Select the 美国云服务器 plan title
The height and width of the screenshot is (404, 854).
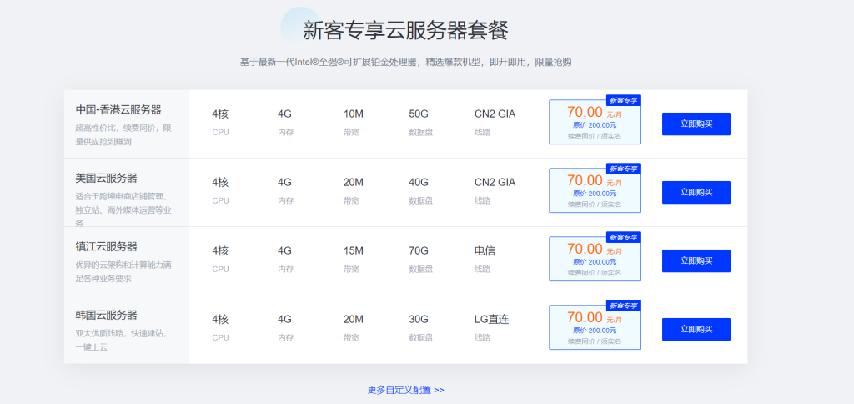tap(106, 178)
